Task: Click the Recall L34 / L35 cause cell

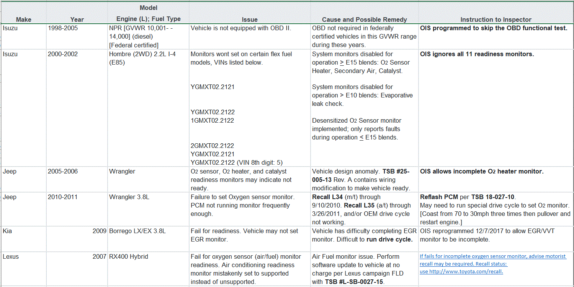Action: point(365,209)
